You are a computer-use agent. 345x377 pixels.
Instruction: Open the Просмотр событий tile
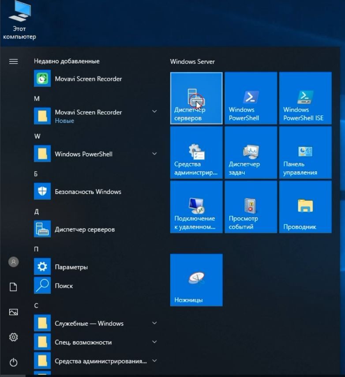[x=251, y=207]
